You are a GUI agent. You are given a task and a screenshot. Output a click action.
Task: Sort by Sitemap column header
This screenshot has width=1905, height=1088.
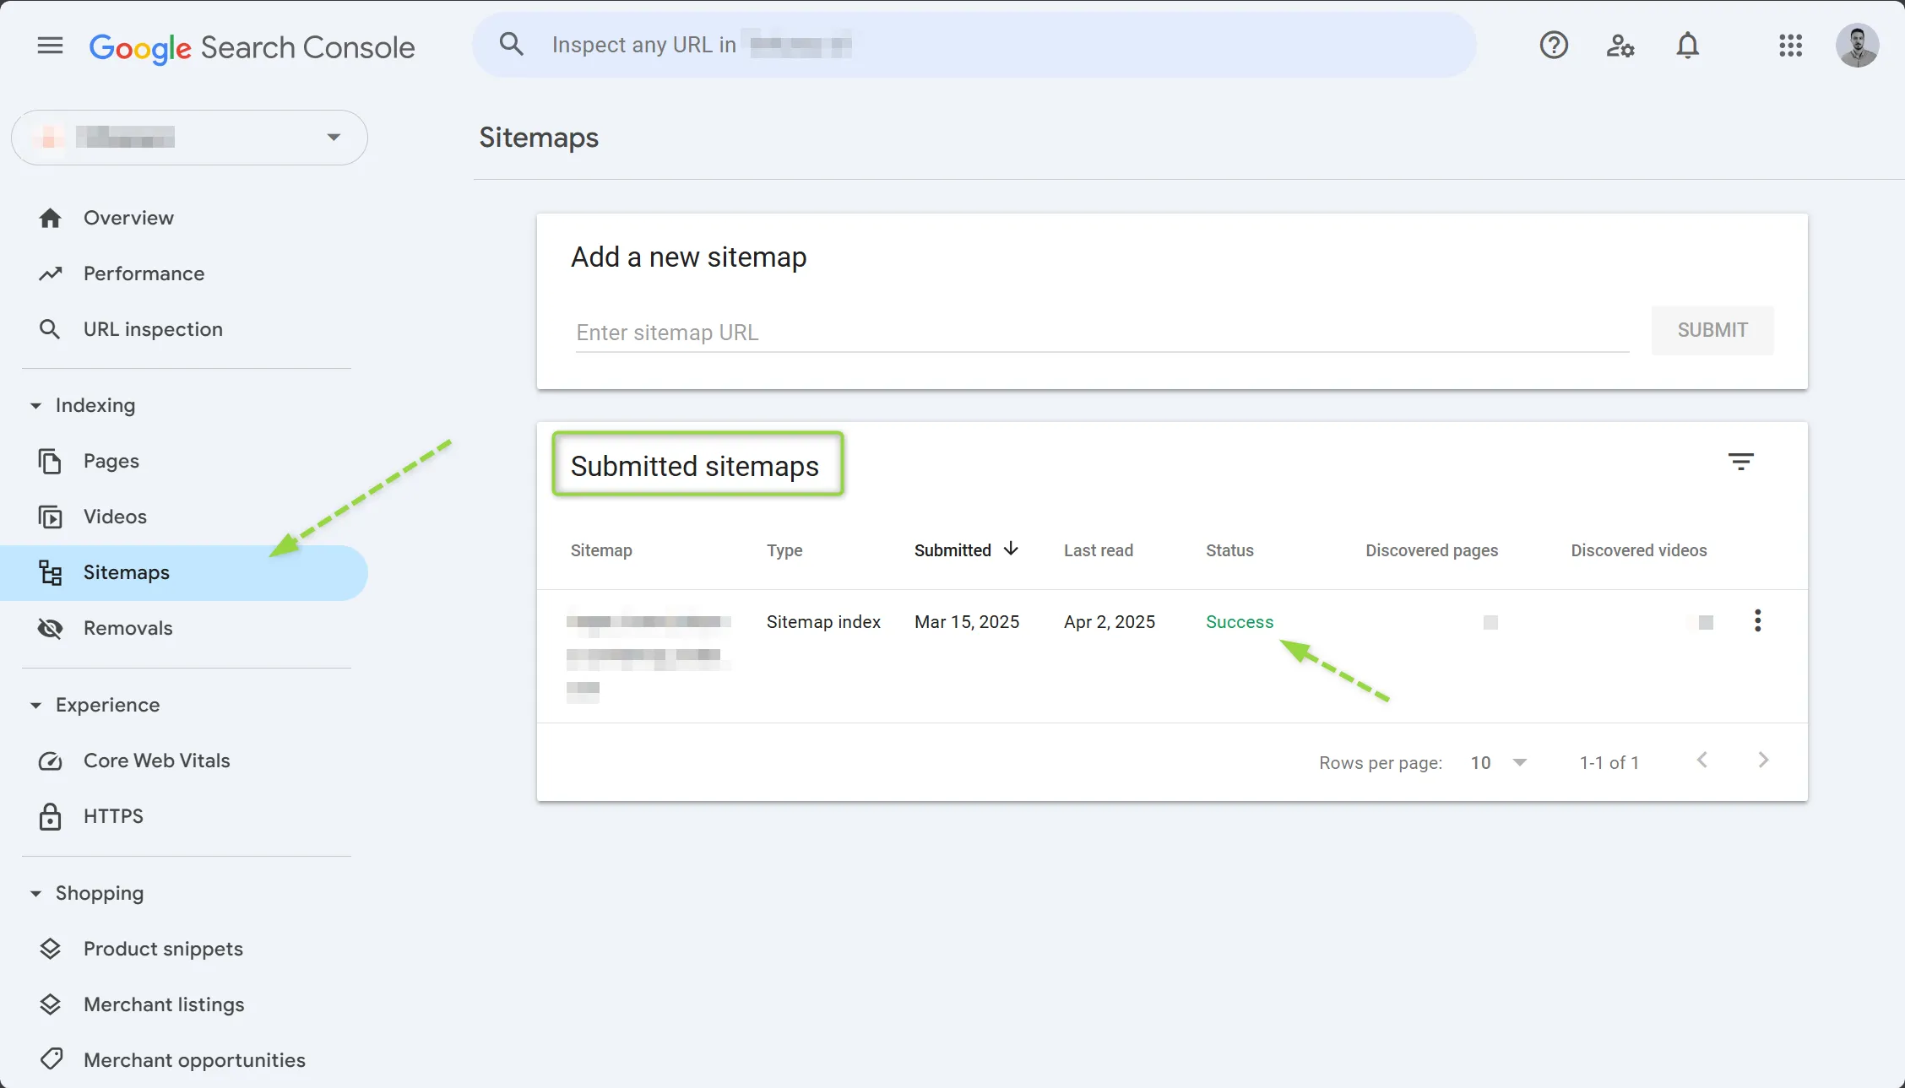[601, 550]
